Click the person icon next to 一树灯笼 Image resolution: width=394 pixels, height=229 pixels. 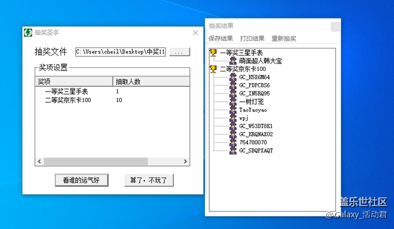pos(233,101)
